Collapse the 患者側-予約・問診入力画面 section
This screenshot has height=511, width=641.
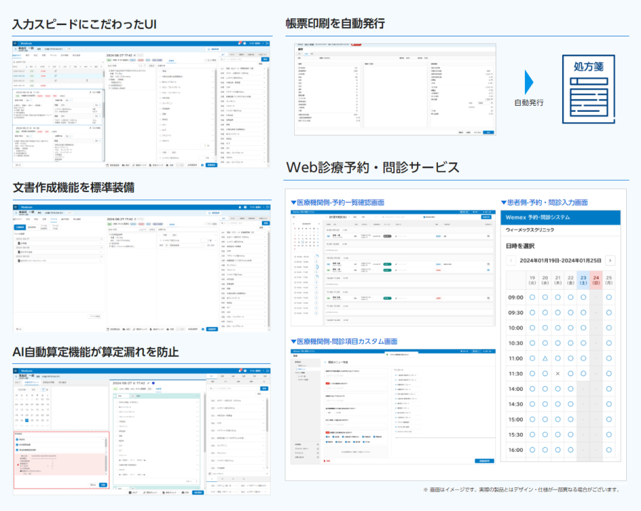504,202
